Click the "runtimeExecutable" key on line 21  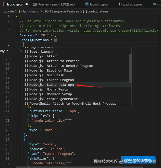(46, 111)
